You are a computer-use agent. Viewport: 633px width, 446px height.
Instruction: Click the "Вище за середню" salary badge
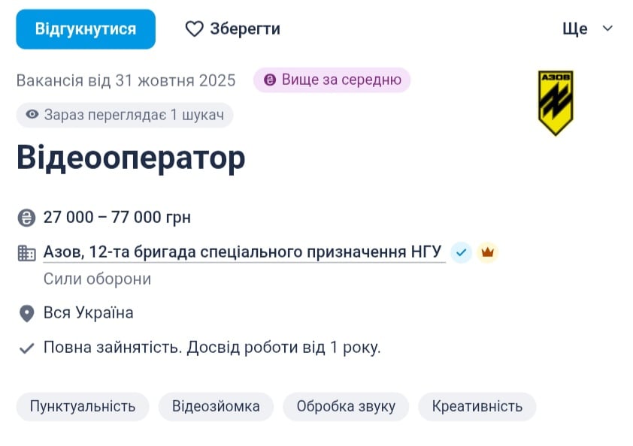pyautogui.click(x=331, y=79)
